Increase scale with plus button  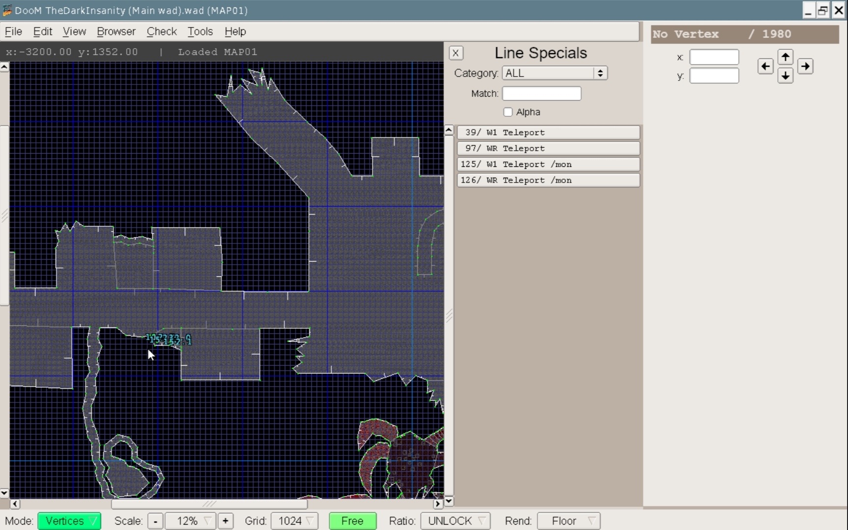225,521
